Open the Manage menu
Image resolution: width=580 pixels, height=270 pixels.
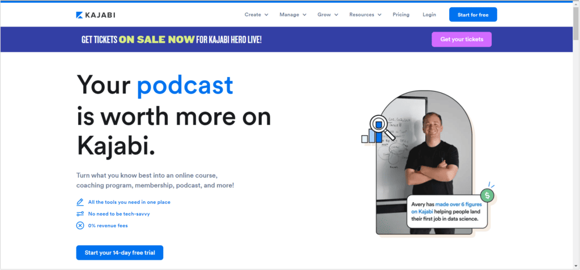(293, 15)
